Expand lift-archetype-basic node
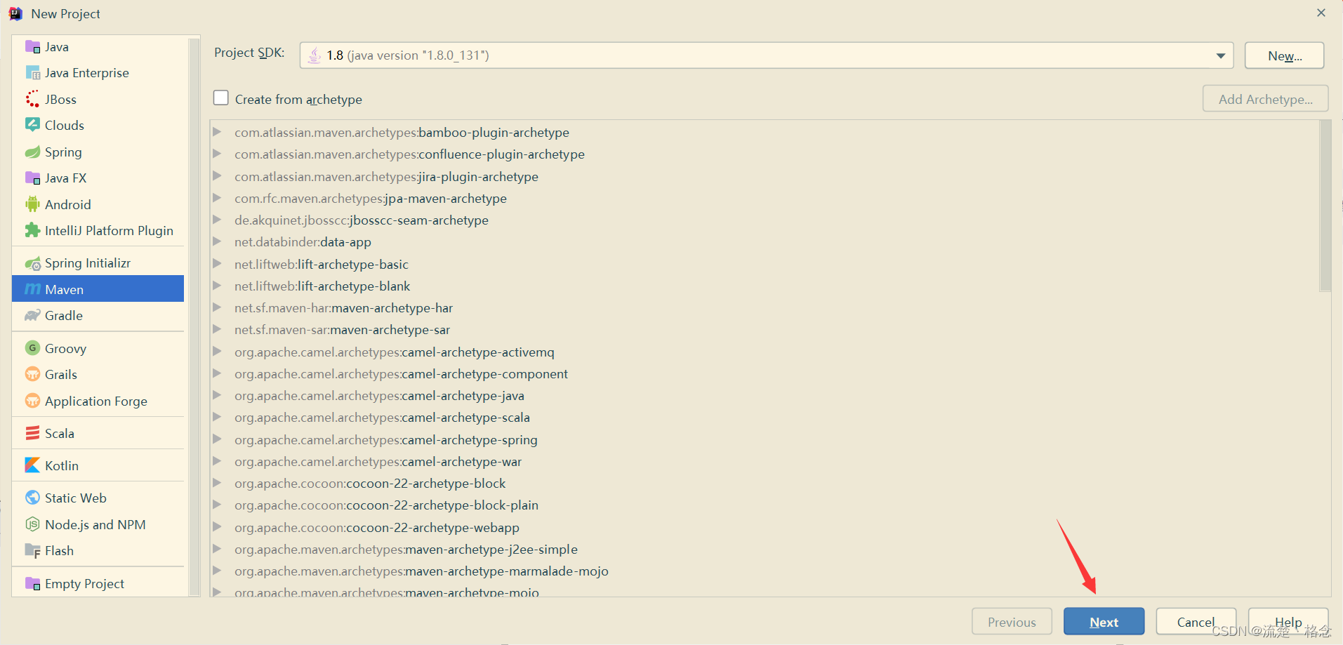The height and width of the screenshot is (645, 1343). [x=218, y=264]
